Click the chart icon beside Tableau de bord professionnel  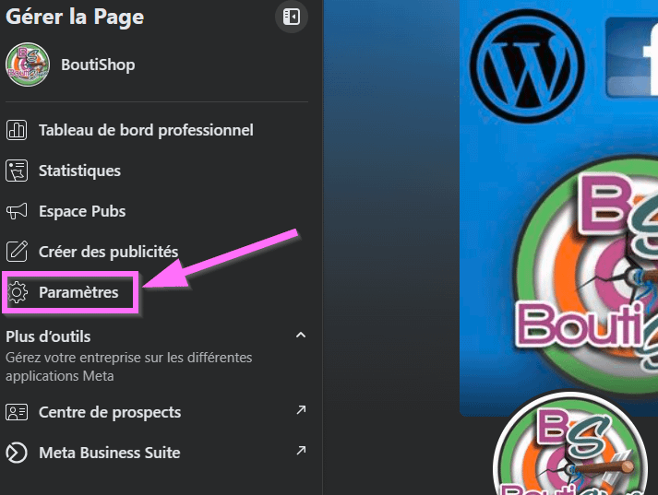click(17, 130)
